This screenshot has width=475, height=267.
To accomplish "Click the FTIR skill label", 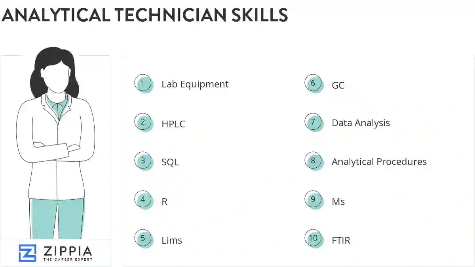I will (341, 240).
